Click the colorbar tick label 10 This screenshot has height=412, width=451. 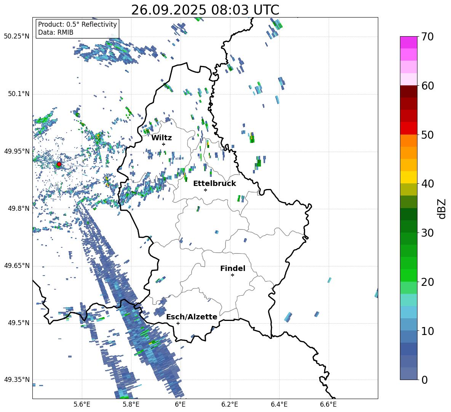coord(427,331)
